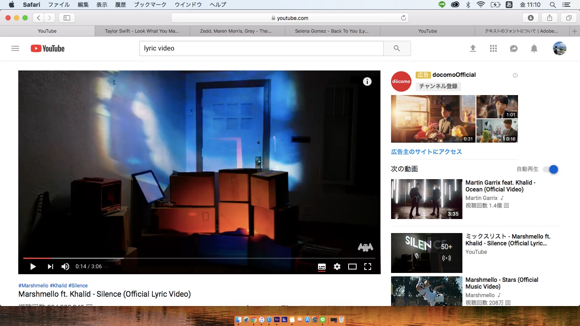Enter full screen mode
Viewport: 580px width, 326px height.
pyautogui.click(x=368, y=267)
